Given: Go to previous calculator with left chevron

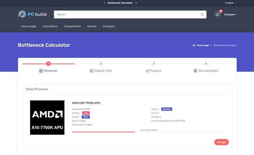Looking at the screenshot, I should (104, 3).
